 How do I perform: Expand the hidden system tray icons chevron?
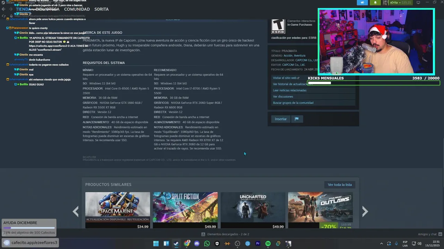coord(381,243)
